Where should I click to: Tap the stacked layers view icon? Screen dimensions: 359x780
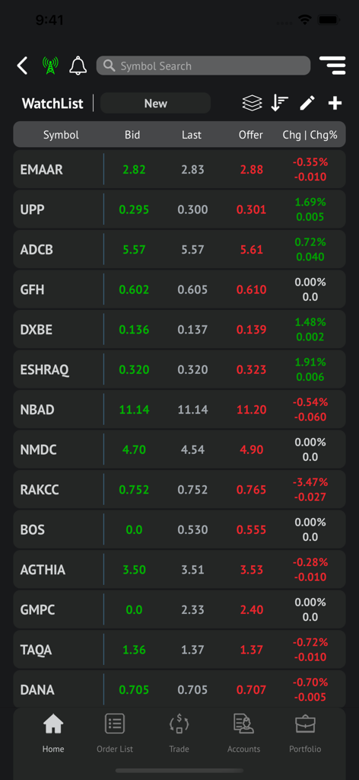point(252,104)
